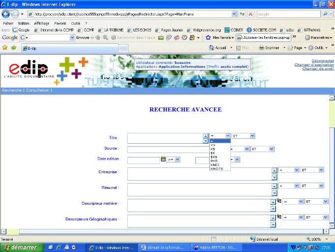Click the Recherche navigation link
The width and height of the screenshot is (335, 252).
tap(12, 90)
